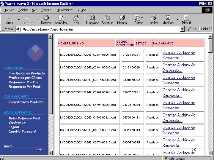214x160 pixels.
Task: Click the Windows logo throbber icon
Action: pyautogui.click(x=207, y=10)
